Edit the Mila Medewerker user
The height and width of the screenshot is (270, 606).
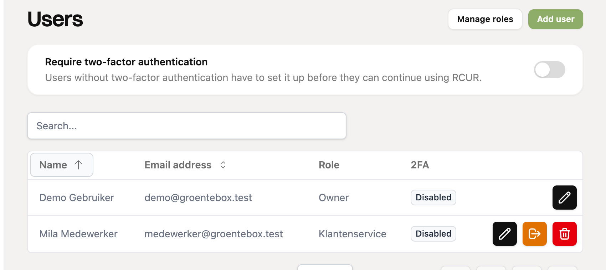tap(504, 234)
